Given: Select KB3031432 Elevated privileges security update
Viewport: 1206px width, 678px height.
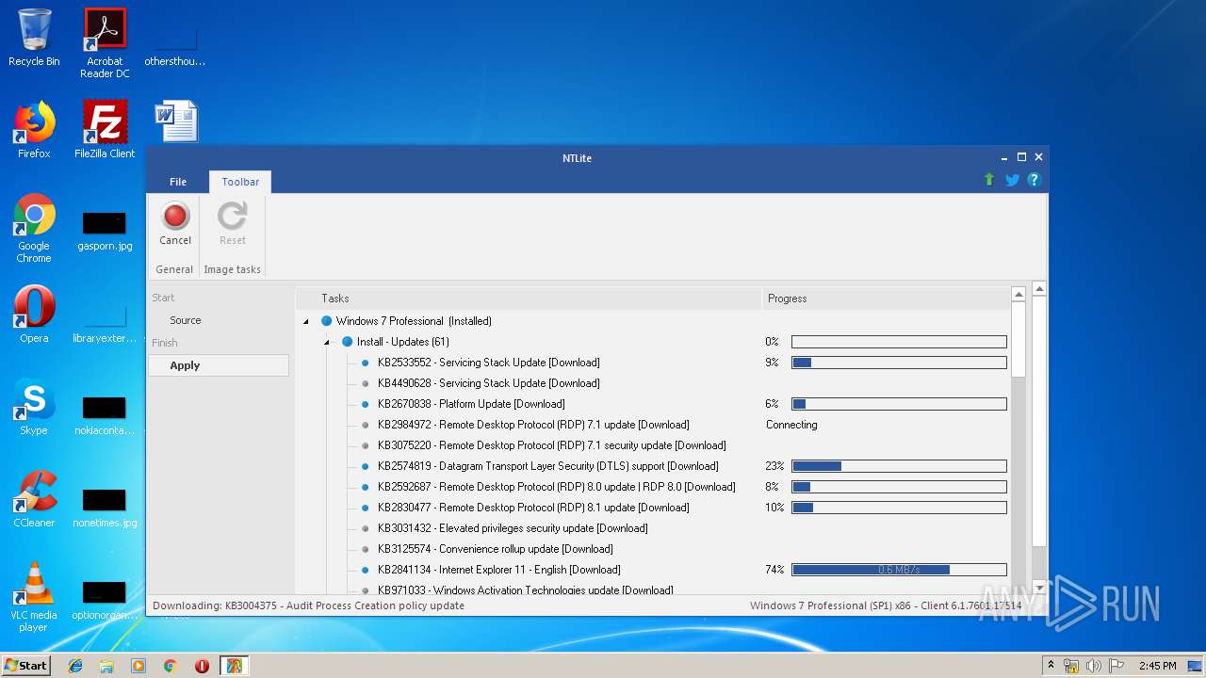Looking at the screenshot, I should (513, 528).
